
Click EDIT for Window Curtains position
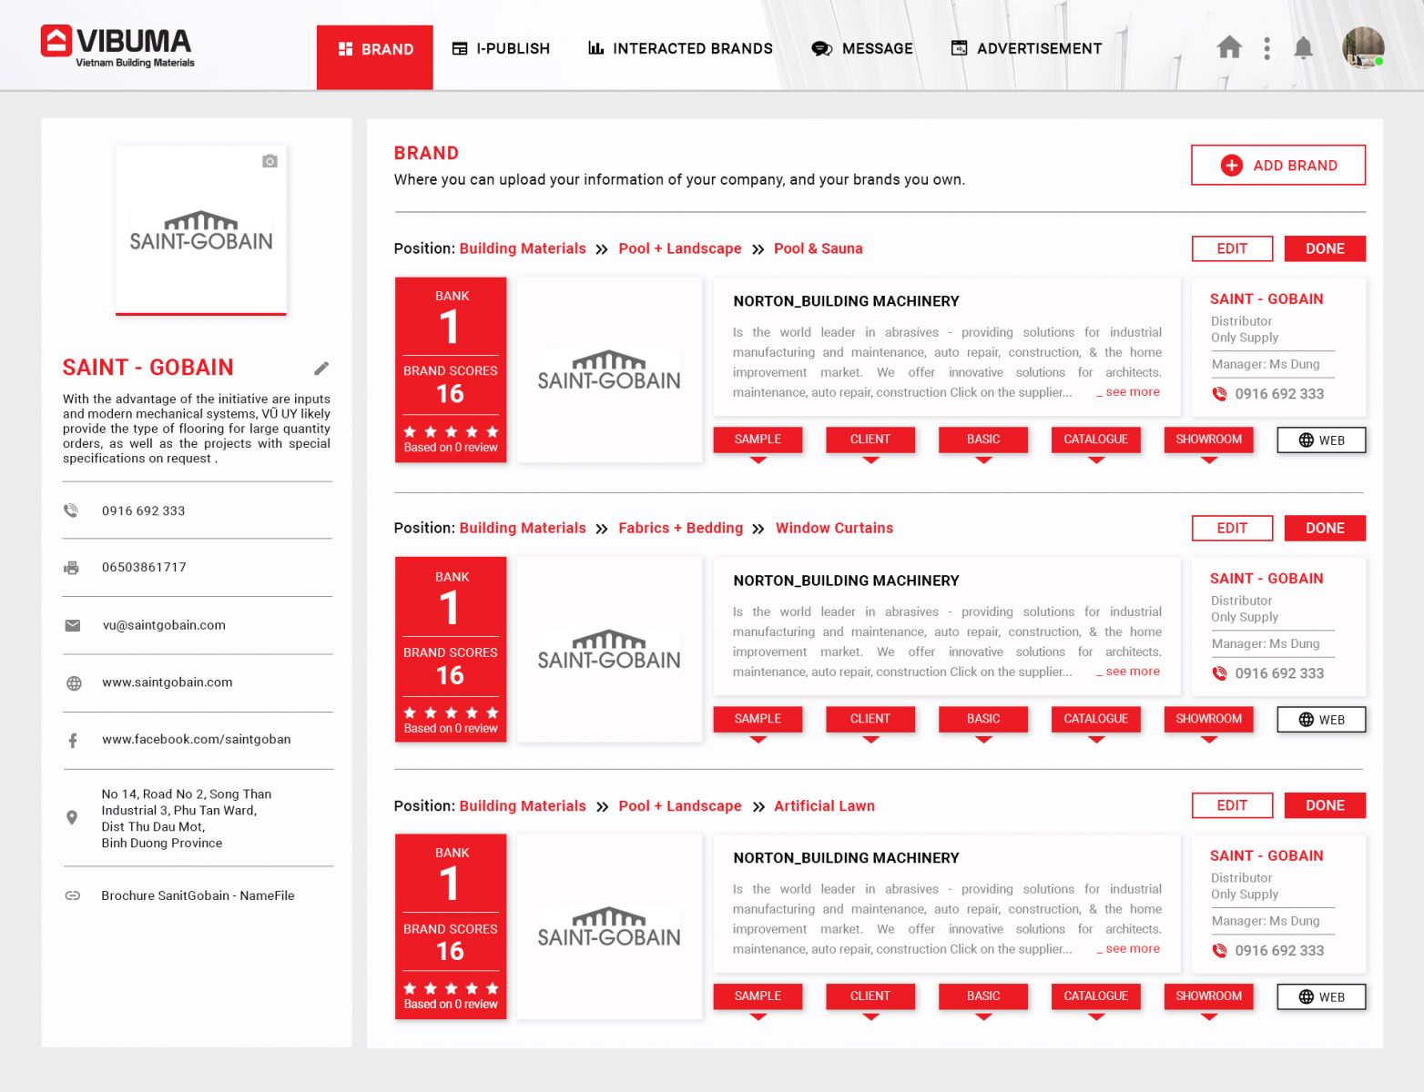[1232, 528]
